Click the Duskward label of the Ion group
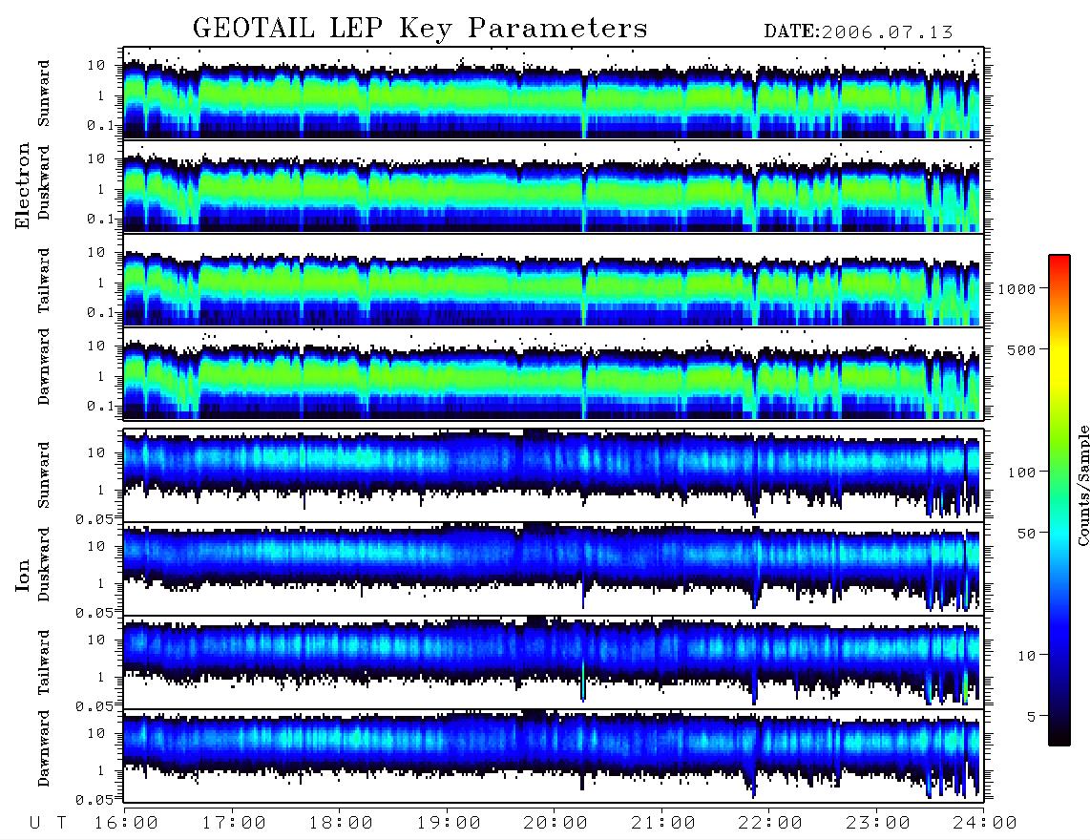The image size is (1090, 840). tap(45, 564)
